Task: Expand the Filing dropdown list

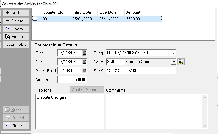Action: pyautogui.click(x=173, y=53)
